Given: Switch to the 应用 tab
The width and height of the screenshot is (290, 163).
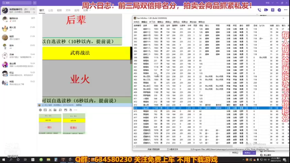Looking at the screenshot, I should [76, 11].
